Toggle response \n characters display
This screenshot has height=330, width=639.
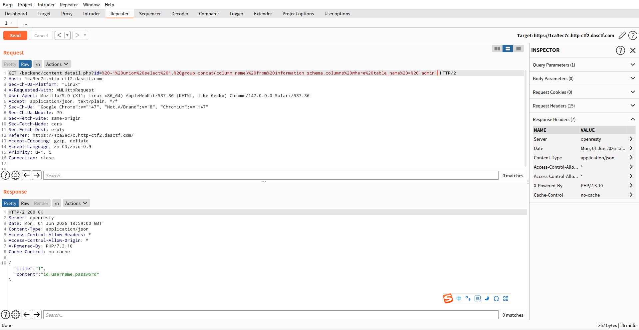tap(57, 203)
